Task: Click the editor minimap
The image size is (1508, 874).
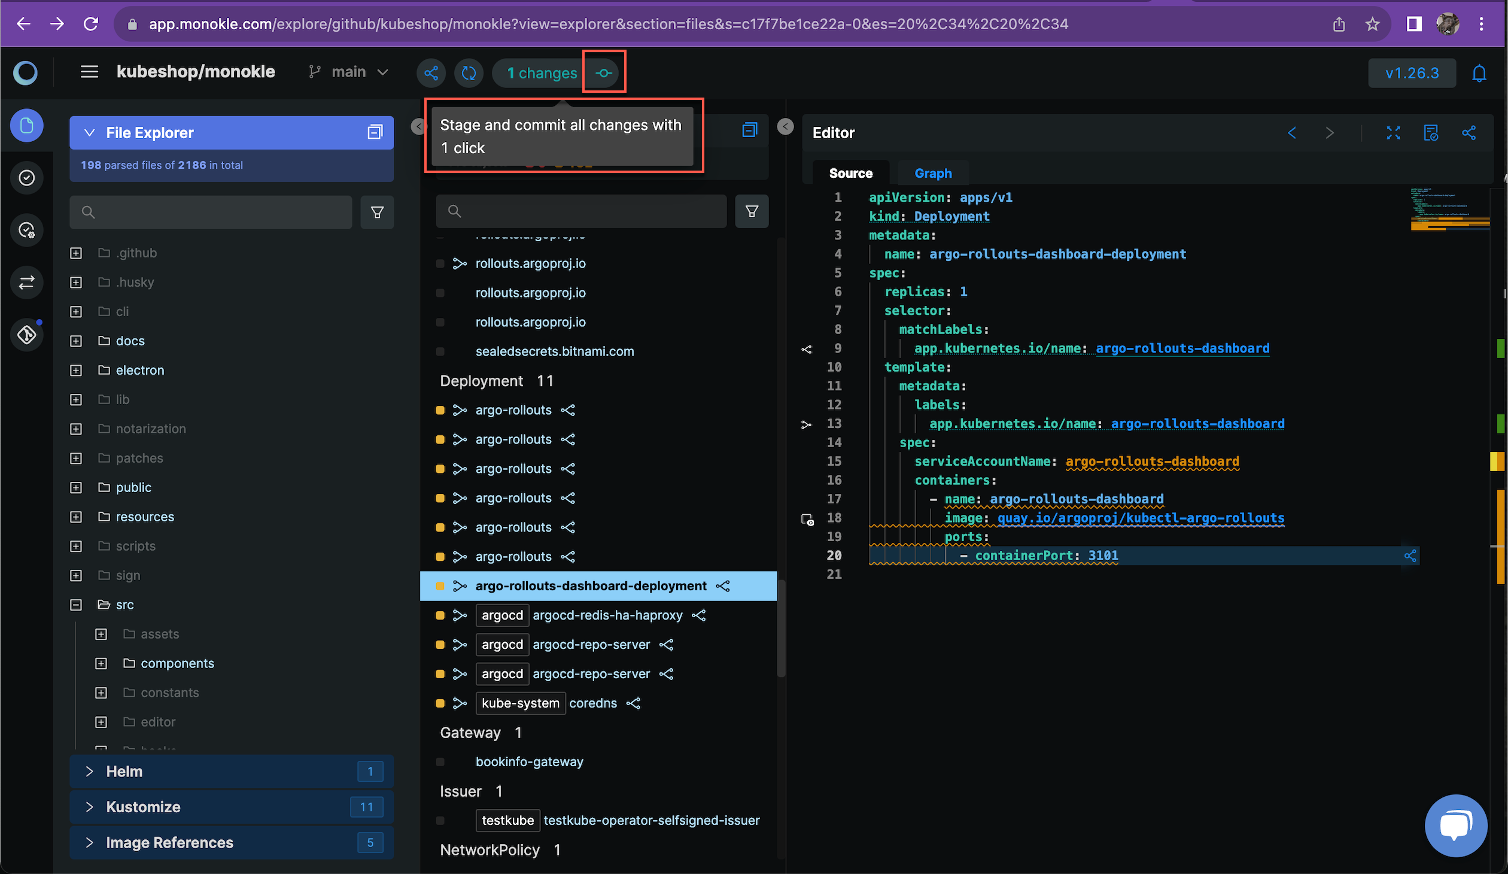Action: 1449,210
